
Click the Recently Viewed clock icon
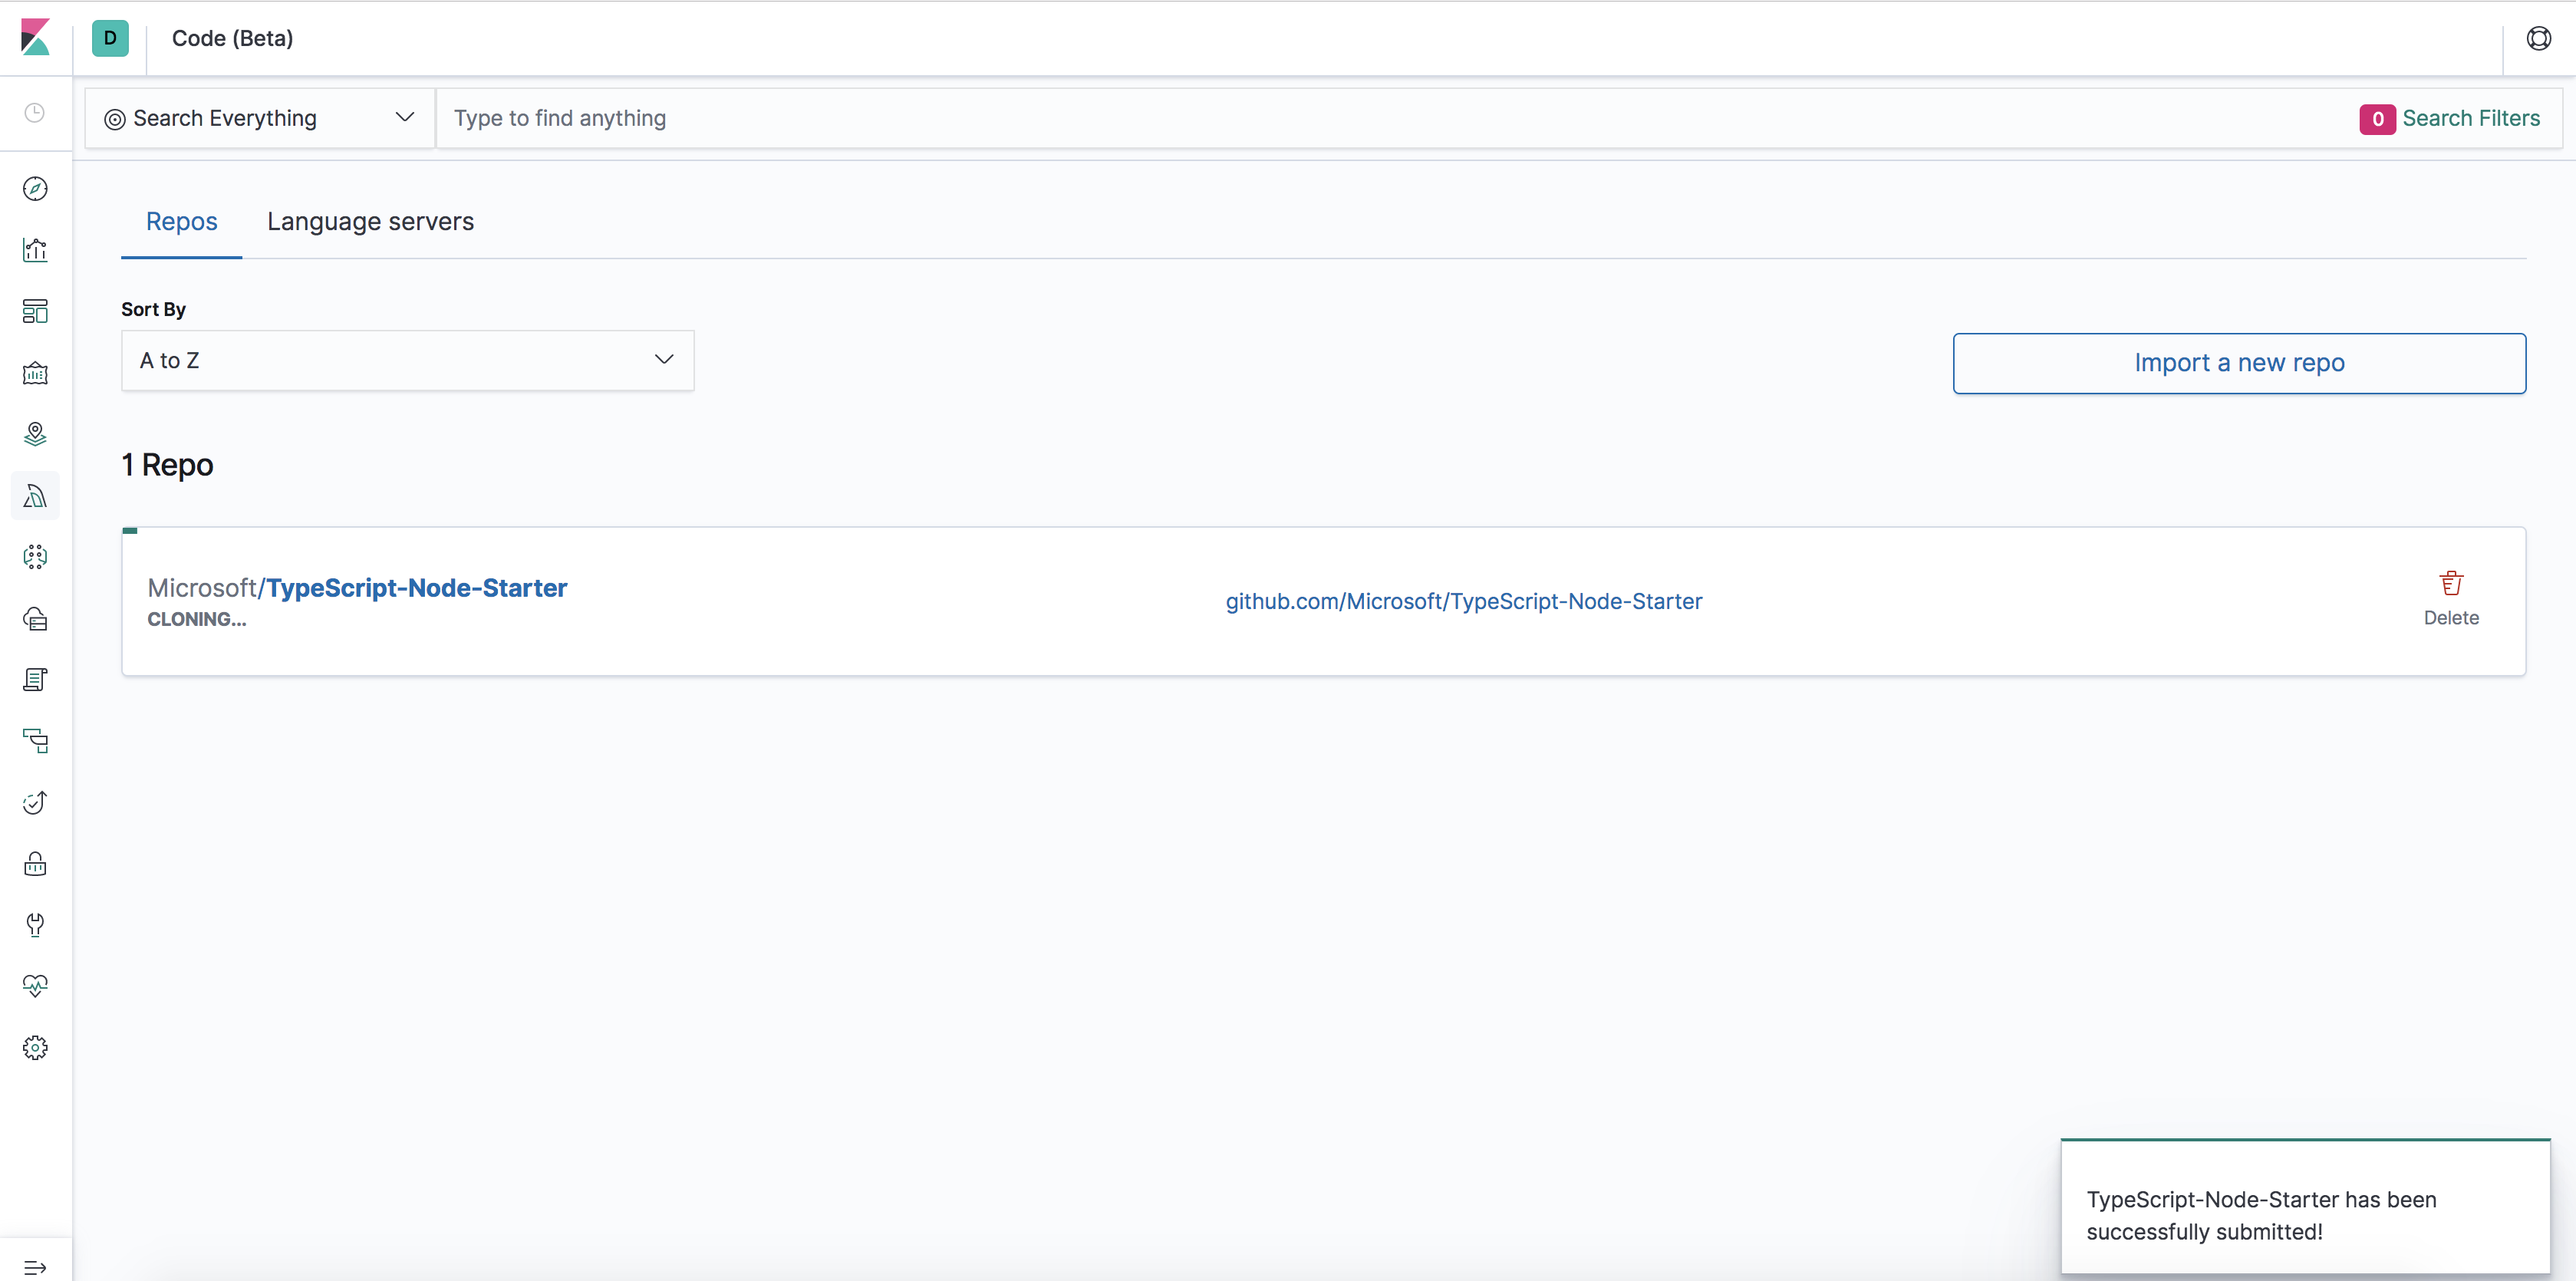pos(35,114)
